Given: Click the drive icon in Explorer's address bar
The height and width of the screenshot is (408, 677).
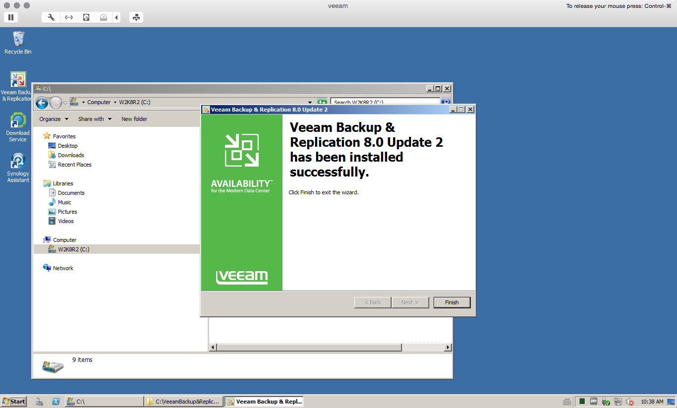Looking at the screenshot, I should (x=74, y=102).
